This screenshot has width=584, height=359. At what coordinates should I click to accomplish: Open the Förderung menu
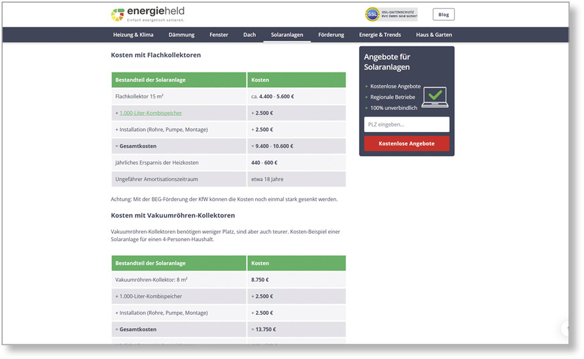coord(331,35)
